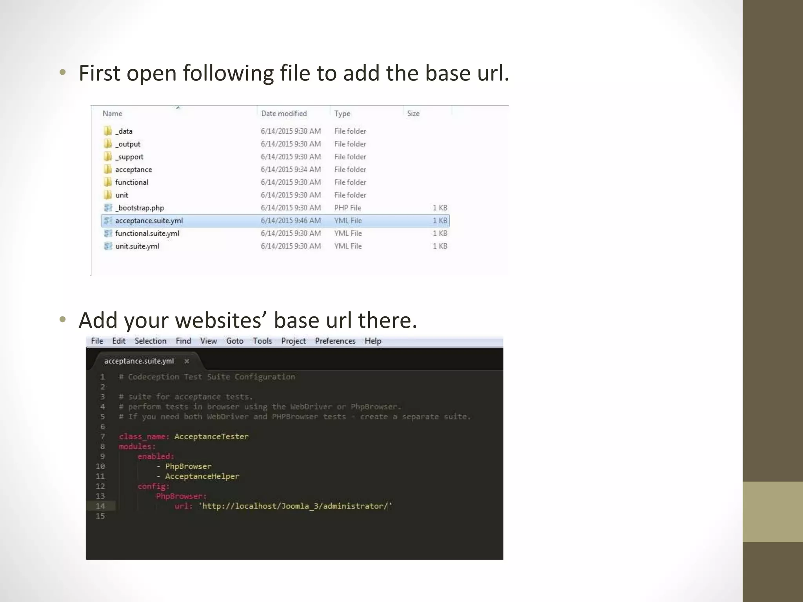Click the _data folder icon
The width and height of the screenshot is (803, 602).
(108, 131)
